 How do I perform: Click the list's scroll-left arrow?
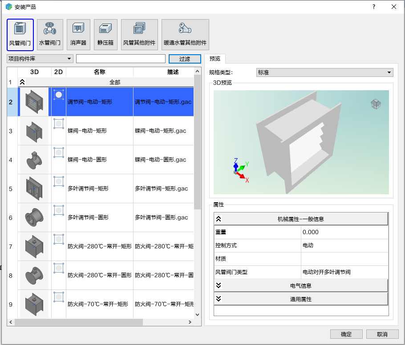pyautogui.click(x=11, y=322)
